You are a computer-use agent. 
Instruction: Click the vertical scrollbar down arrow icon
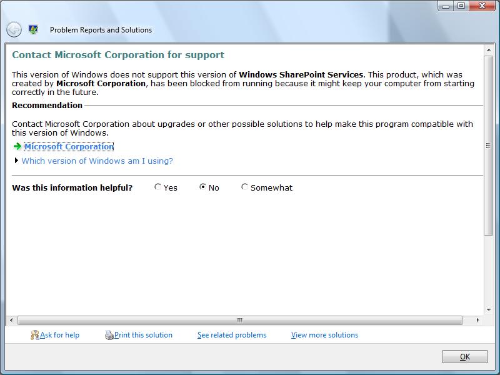coord(489,309)
